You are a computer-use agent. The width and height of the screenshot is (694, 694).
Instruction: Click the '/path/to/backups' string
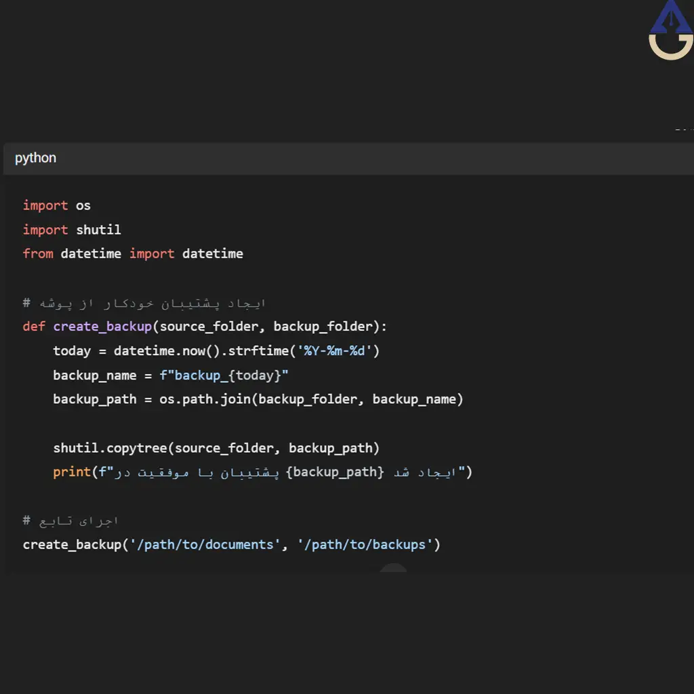pos(365,545)
